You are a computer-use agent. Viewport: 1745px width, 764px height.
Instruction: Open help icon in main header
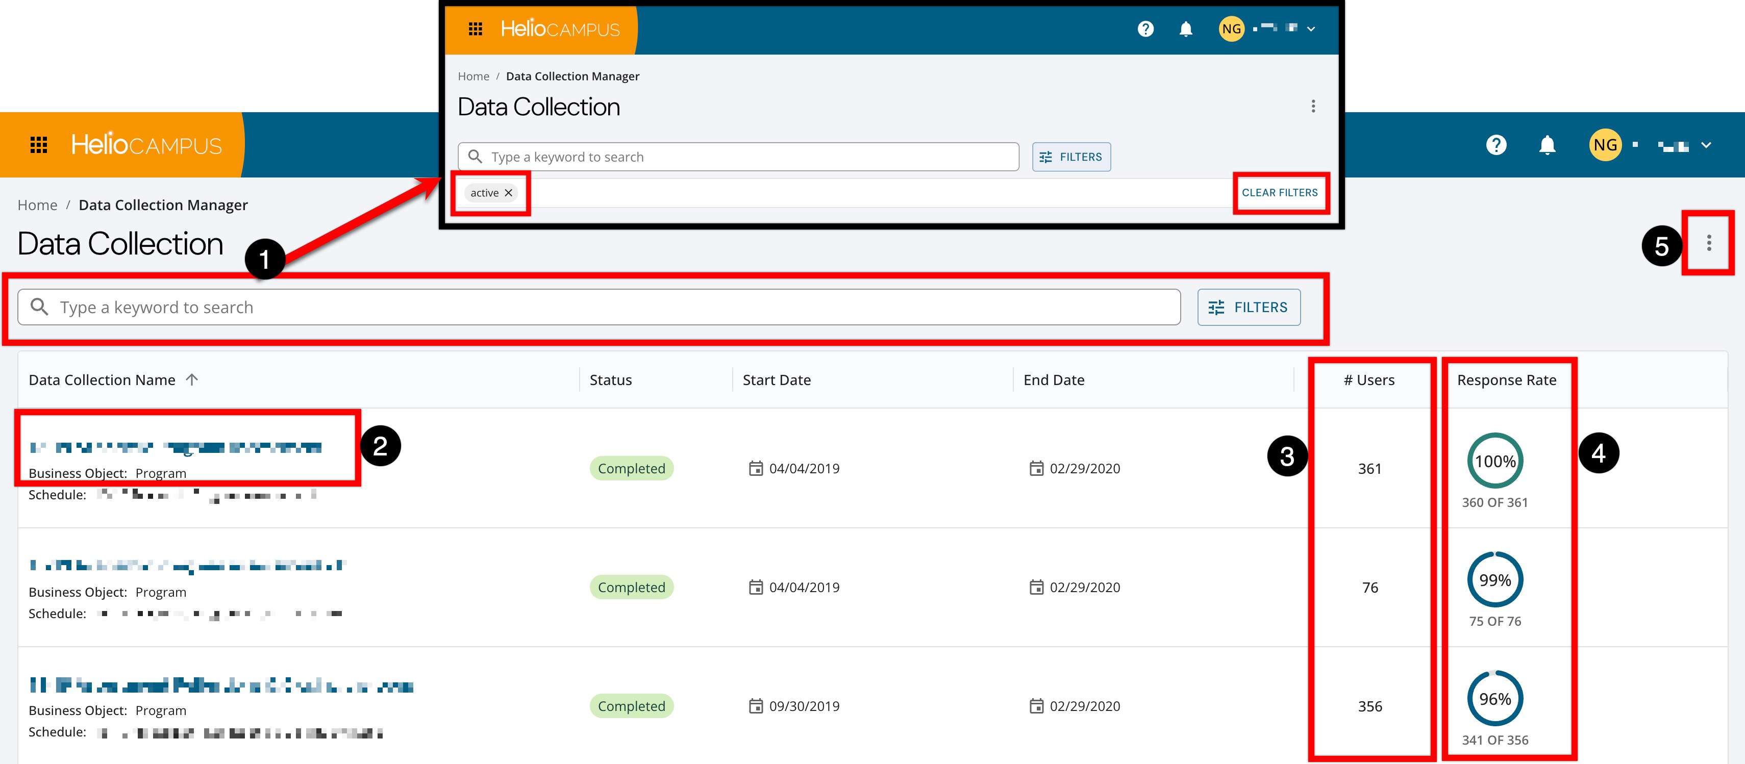pyautogui.click(x=1495, y=145)
